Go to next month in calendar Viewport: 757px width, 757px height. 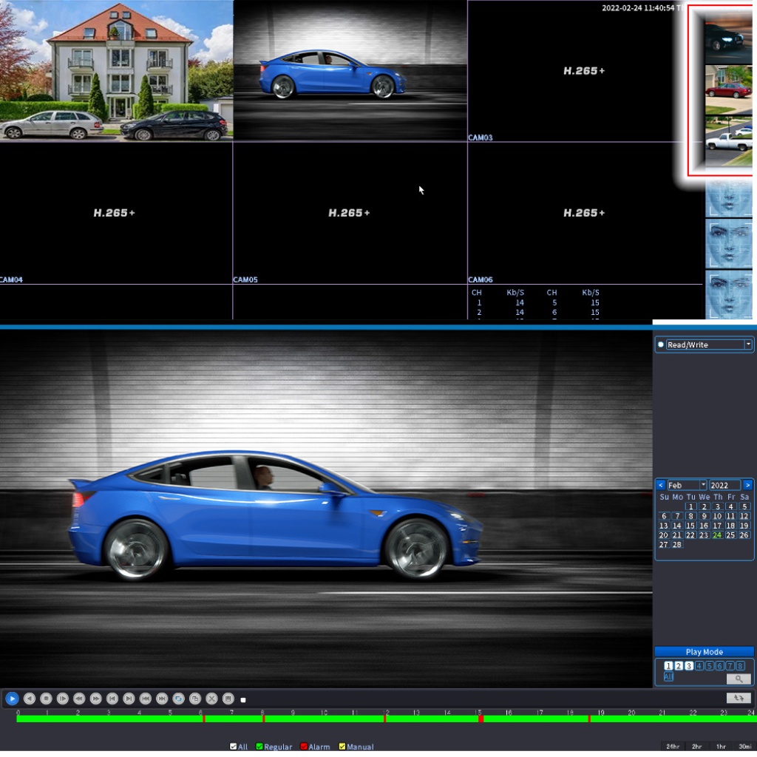click(747, 485)
